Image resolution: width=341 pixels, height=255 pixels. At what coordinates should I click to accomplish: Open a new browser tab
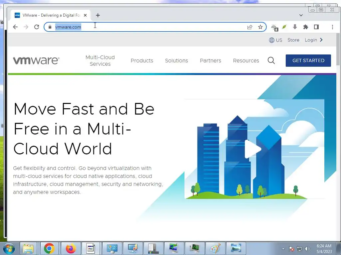coord(98,15)
